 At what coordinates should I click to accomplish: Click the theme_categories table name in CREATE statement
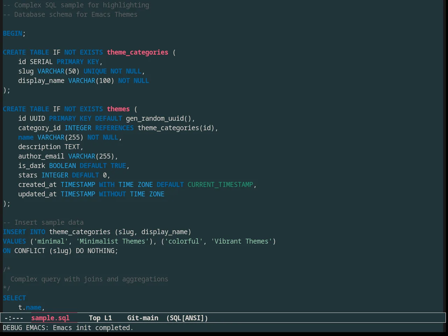click(138, 52)
